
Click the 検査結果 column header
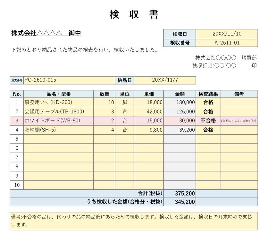pyautogui.click(x=208, y=94)
